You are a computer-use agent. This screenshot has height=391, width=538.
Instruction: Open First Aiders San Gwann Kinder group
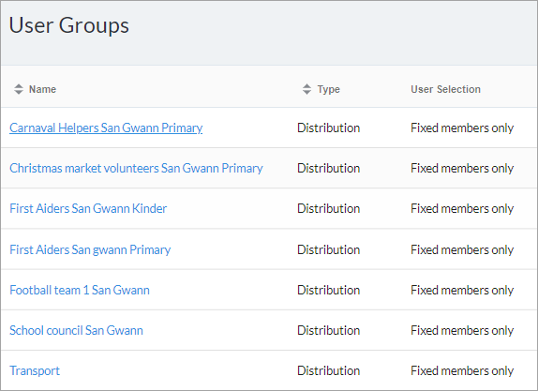(x=88, y=208)
